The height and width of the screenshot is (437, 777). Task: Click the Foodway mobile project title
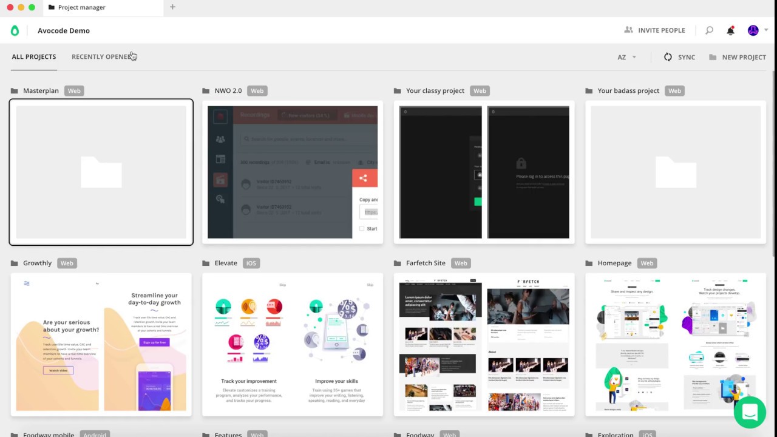[x=49, y=435]
